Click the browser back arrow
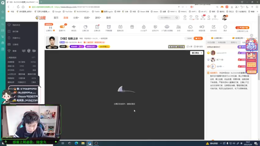This screenshot has width=260, height=146. [8, 7]
